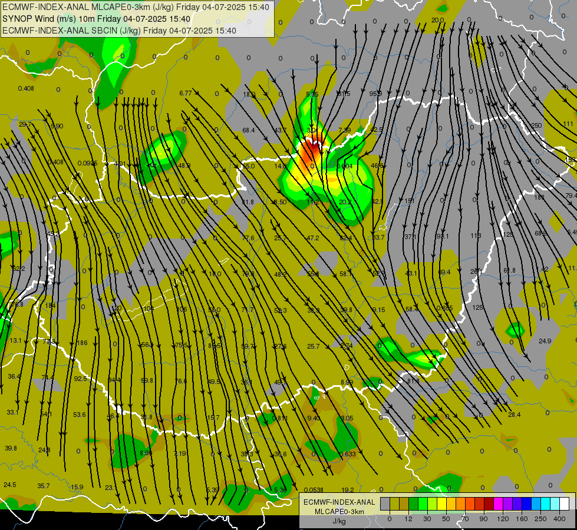Click the '160' legend scale value
Image resolution: width=577 pixels, height=530 pixels.
(522, 519)
